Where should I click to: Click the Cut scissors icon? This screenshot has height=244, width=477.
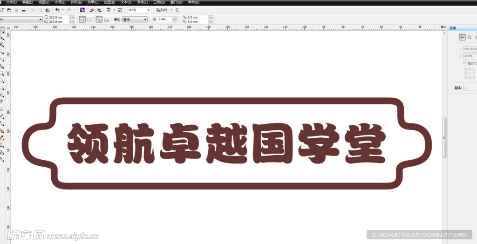pos(33,10)
